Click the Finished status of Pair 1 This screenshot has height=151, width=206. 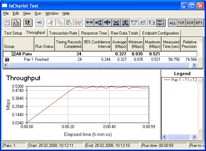[x=42, y=59]
